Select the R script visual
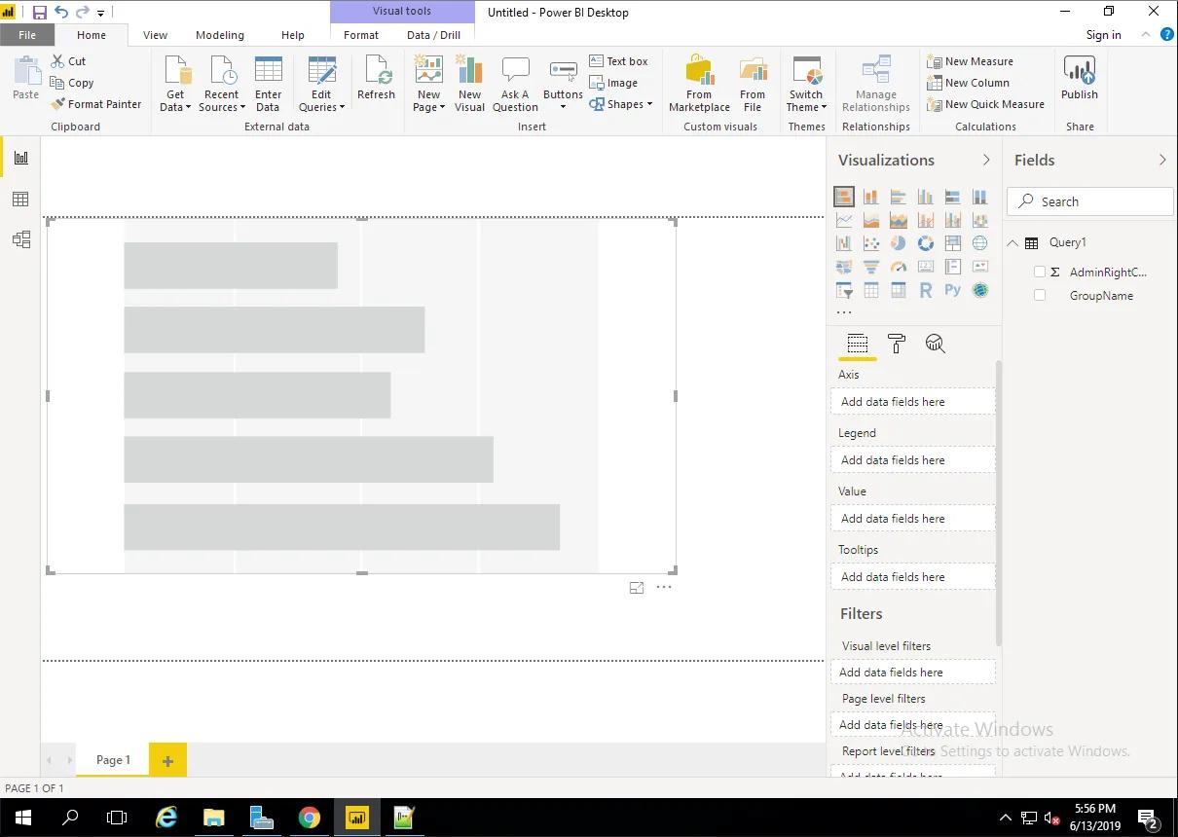 (x=926, y=290)
